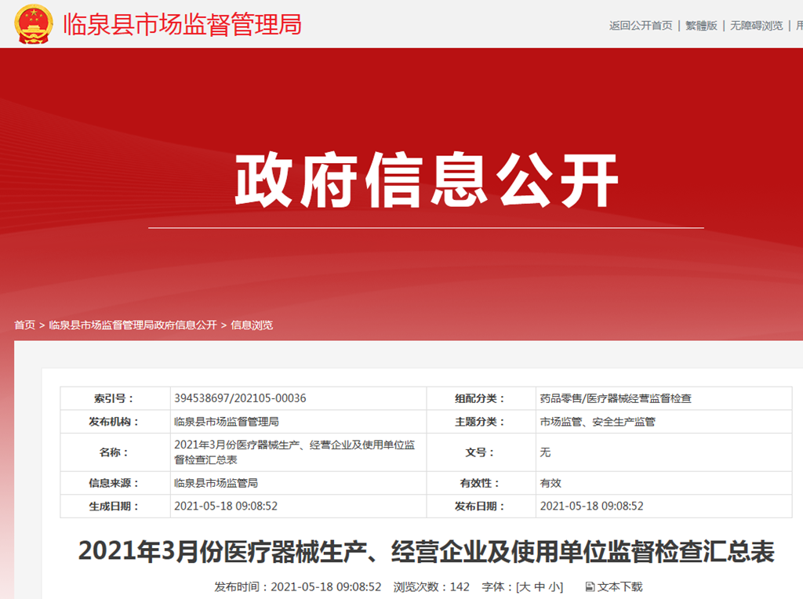Click the 发布机构 label cell
803x599 pixels.
115,422
